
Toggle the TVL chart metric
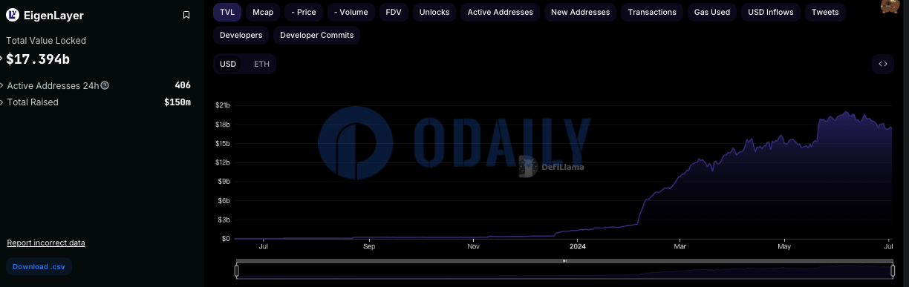227,12
